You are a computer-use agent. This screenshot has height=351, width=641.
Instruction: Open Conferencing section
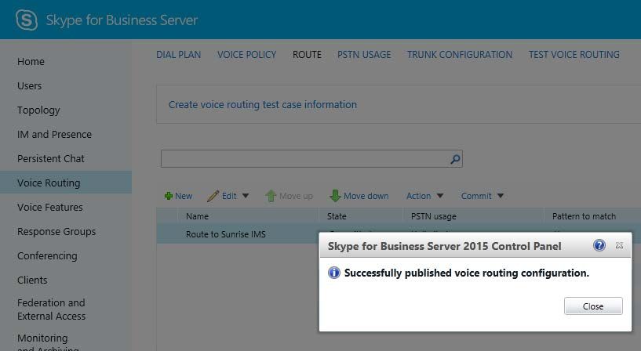point(47,256)
